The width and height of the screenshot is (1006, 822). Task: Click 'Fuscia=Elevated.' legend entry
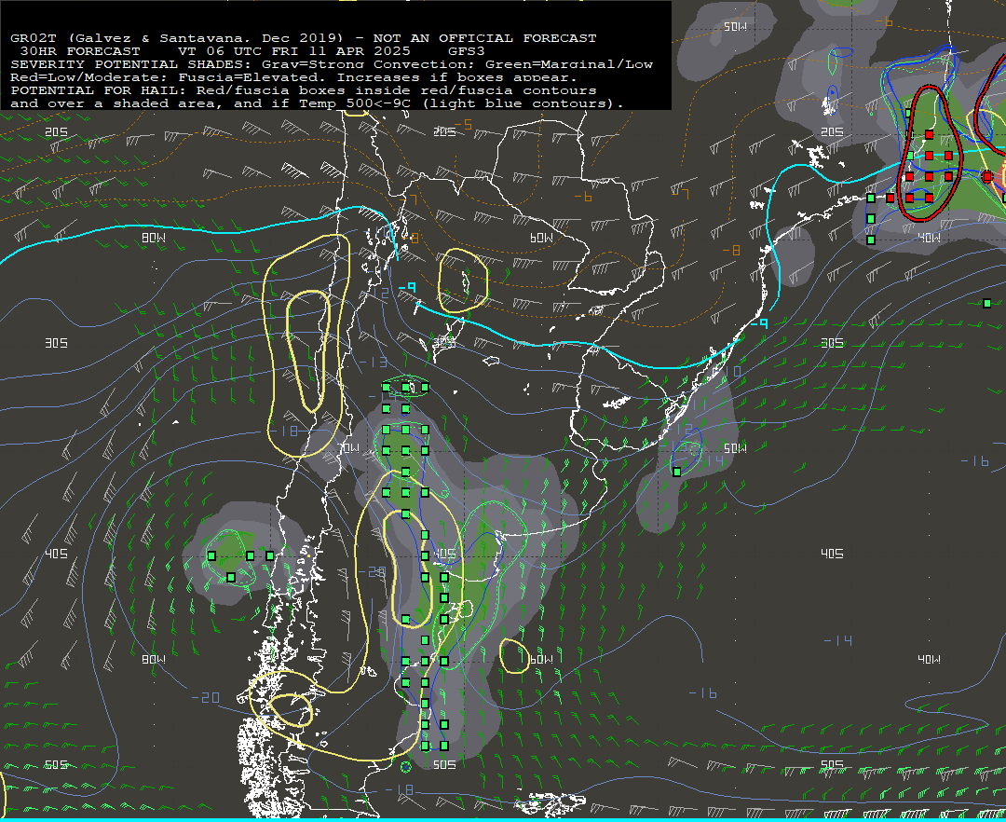pyautogui.click(x=252, y=77)
